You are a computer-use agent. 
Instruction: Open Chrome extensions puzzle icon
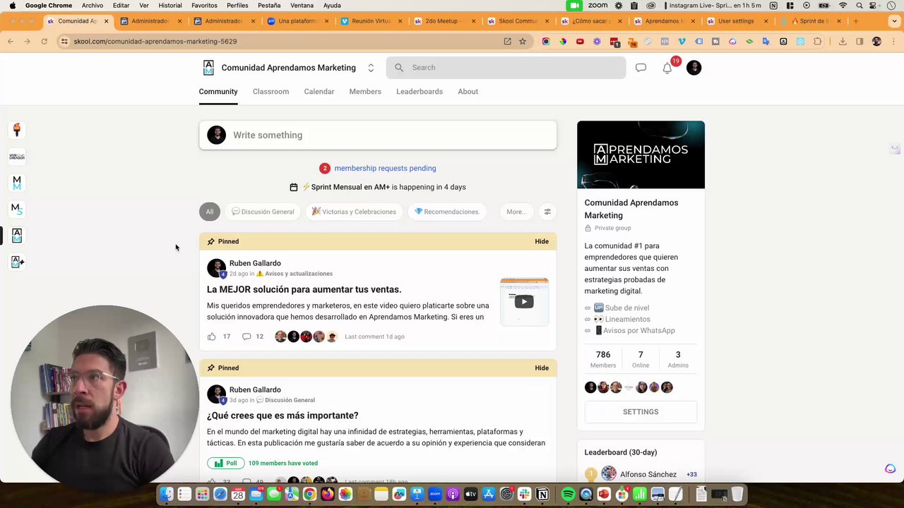pos(818,42)
